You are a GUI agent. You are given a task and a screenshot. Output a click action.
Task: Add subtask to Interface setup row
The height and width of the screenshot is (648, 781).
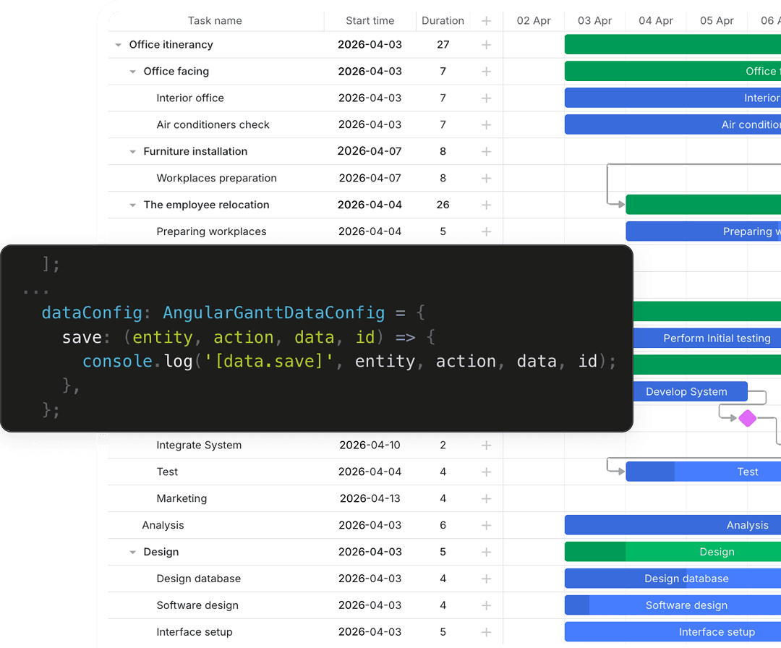tap(486, 632)
